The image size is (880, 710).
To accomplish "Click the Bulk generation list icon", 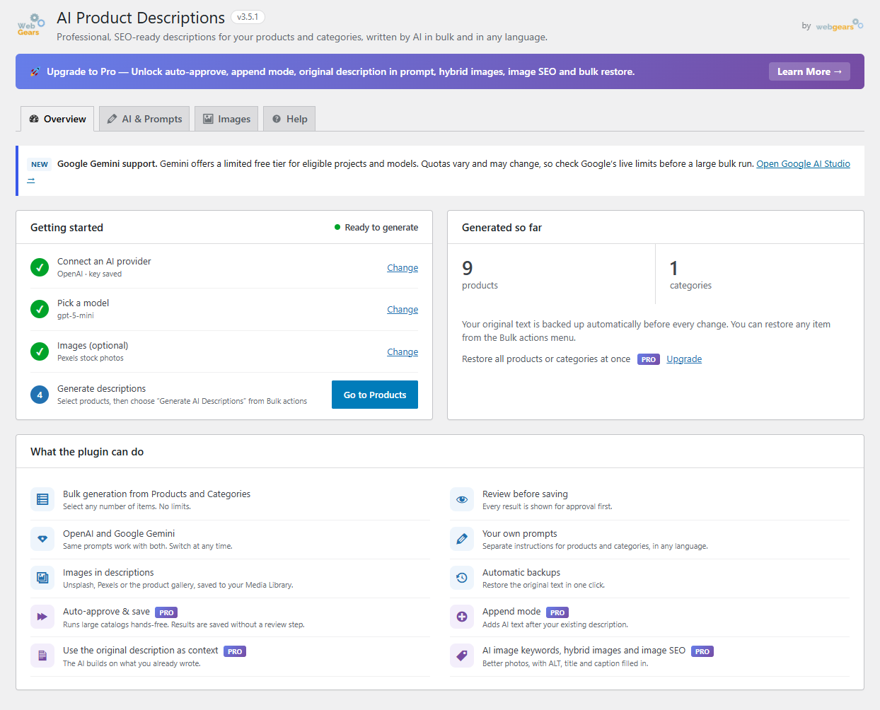I will (42, 499).
